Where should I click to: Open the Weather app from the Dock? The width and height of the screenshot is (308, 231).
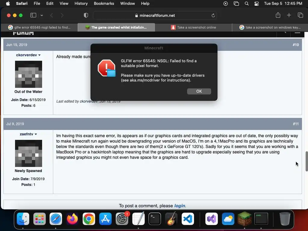tap(228, 219)
